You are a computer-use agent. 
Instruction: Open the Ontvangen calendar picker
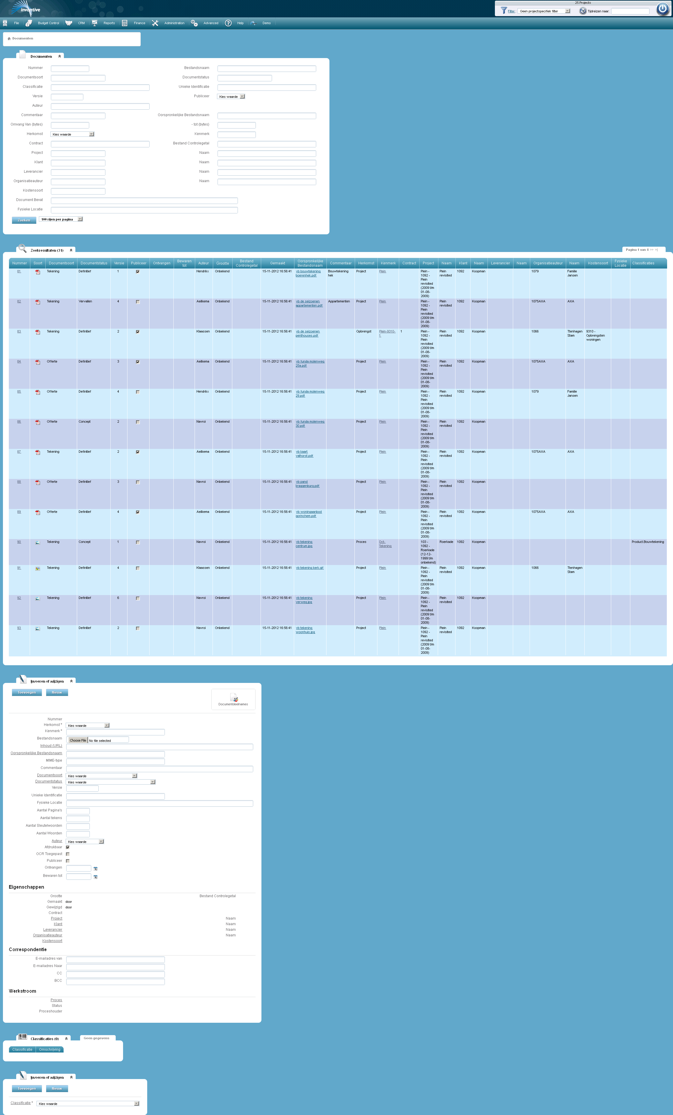[x=95, y=868]
